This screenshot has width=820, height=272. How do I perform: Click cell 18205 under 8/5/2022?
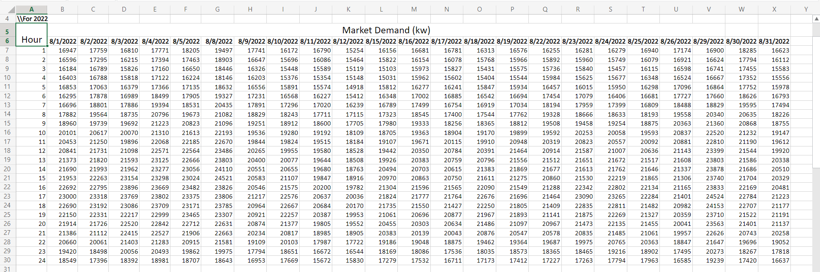pyautogui.click(x=186, y=50)
